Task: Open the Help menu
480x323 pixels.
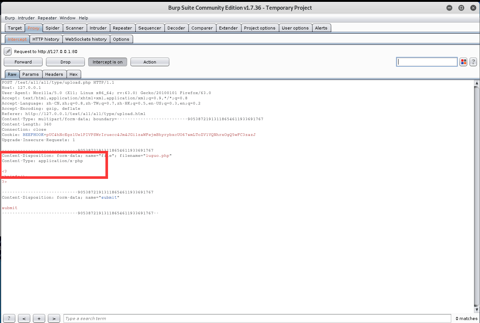Action: click(x=83, y=18)
